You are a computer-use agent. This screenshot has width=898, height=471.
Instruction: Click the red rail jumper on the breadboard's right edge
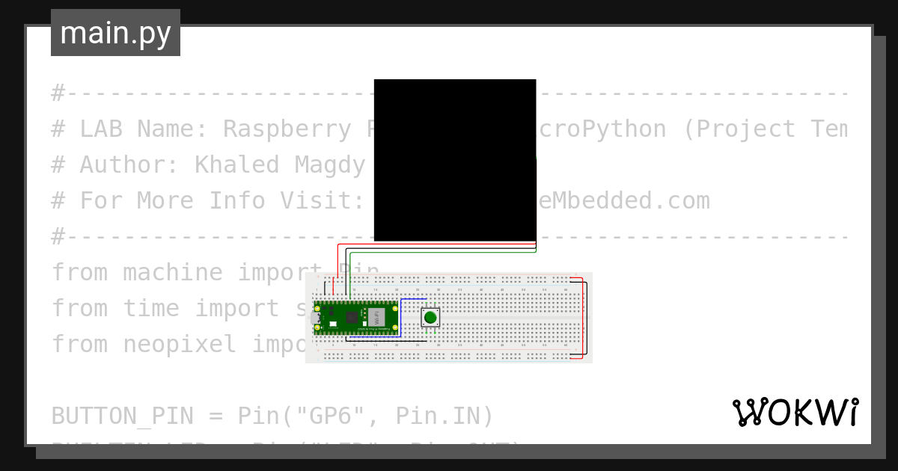pos(582,318)
